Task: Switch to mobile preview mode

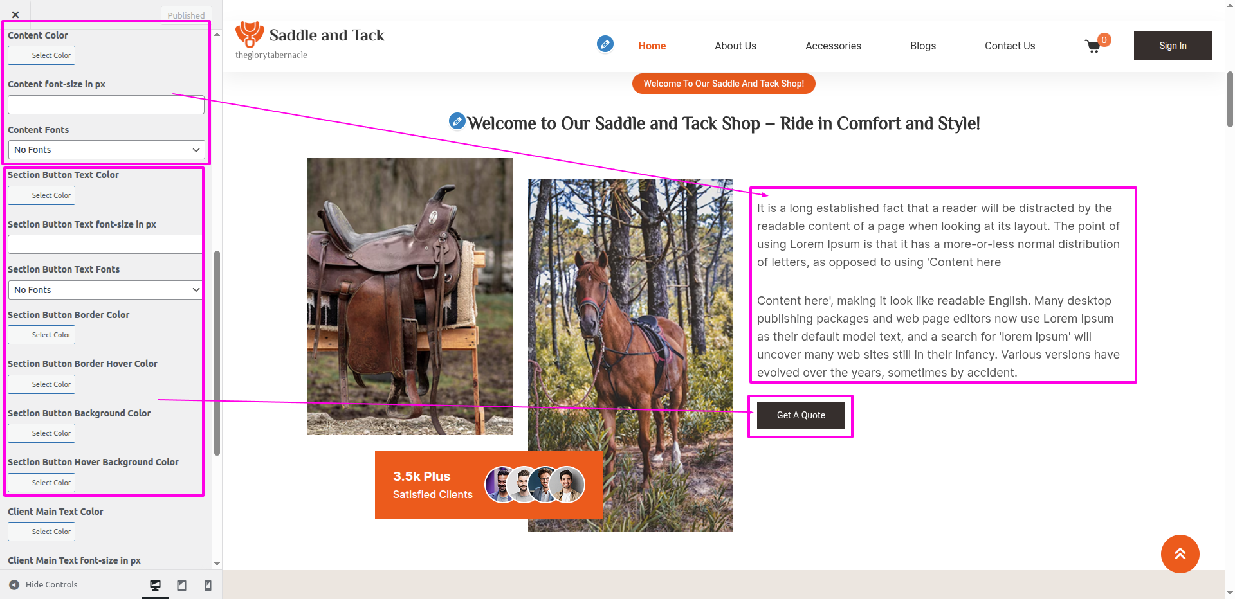Action: click(x=208, y=585)
